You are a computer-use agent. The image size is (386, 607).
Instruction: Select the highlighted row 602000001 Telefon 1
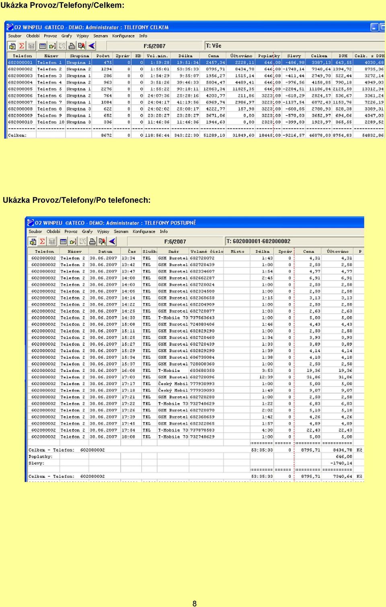(x=196, y=62)
